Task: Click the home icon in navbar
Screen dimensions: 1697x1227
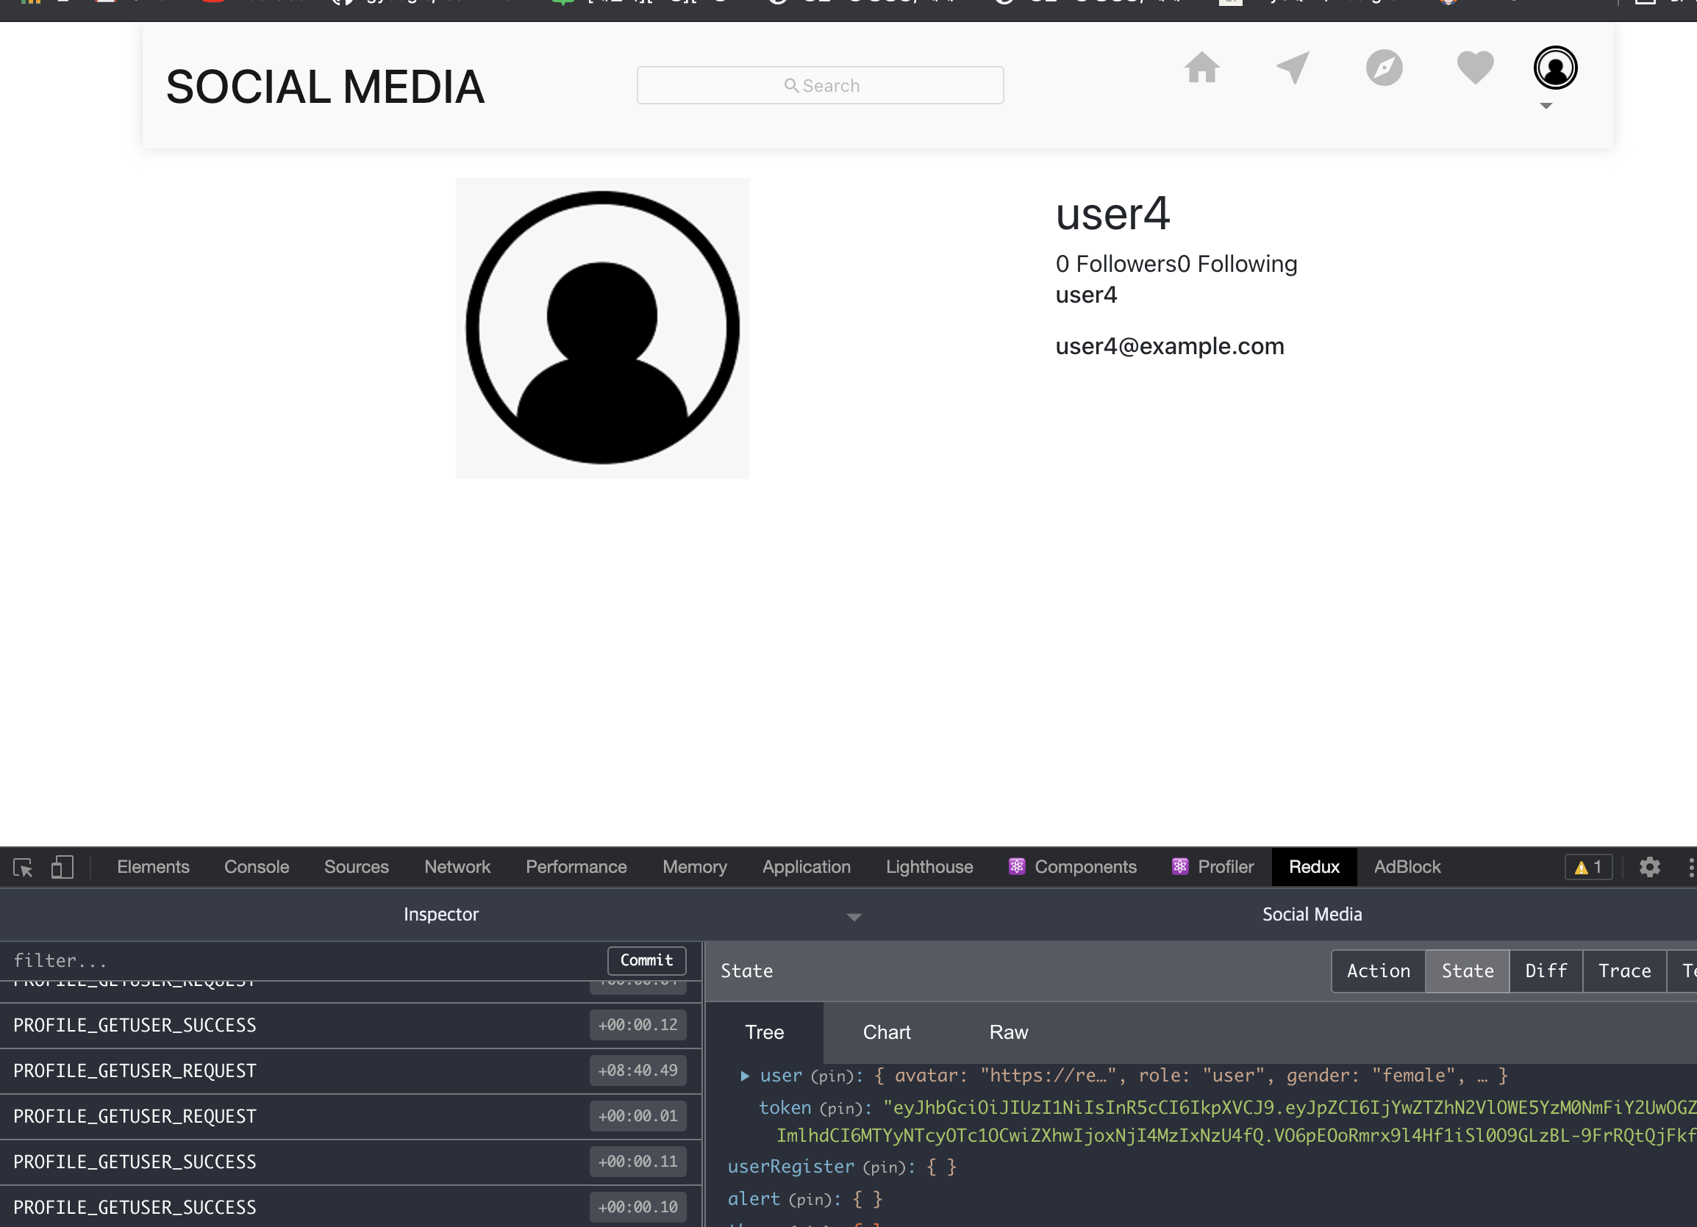Action: click(1201, 68)
